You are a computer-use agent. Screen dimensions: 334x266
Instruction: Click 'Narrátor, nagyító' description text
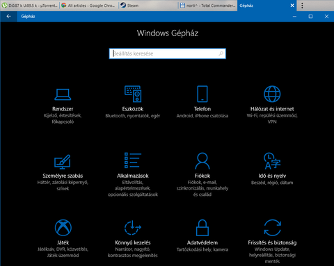pos(133,249)
